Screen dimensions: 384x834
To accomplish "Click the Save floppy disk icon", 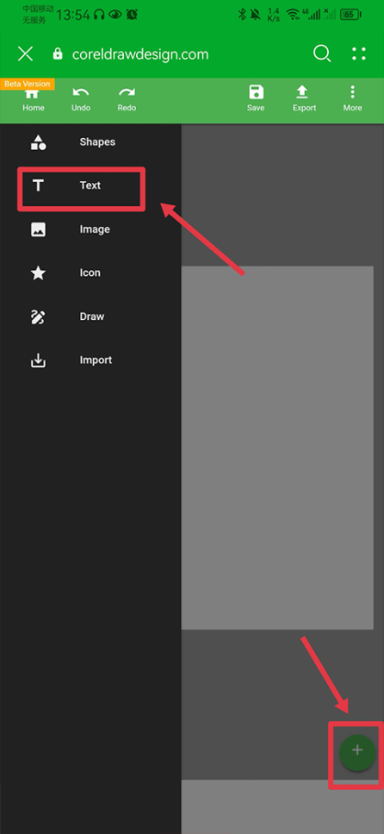I will 256,92.
